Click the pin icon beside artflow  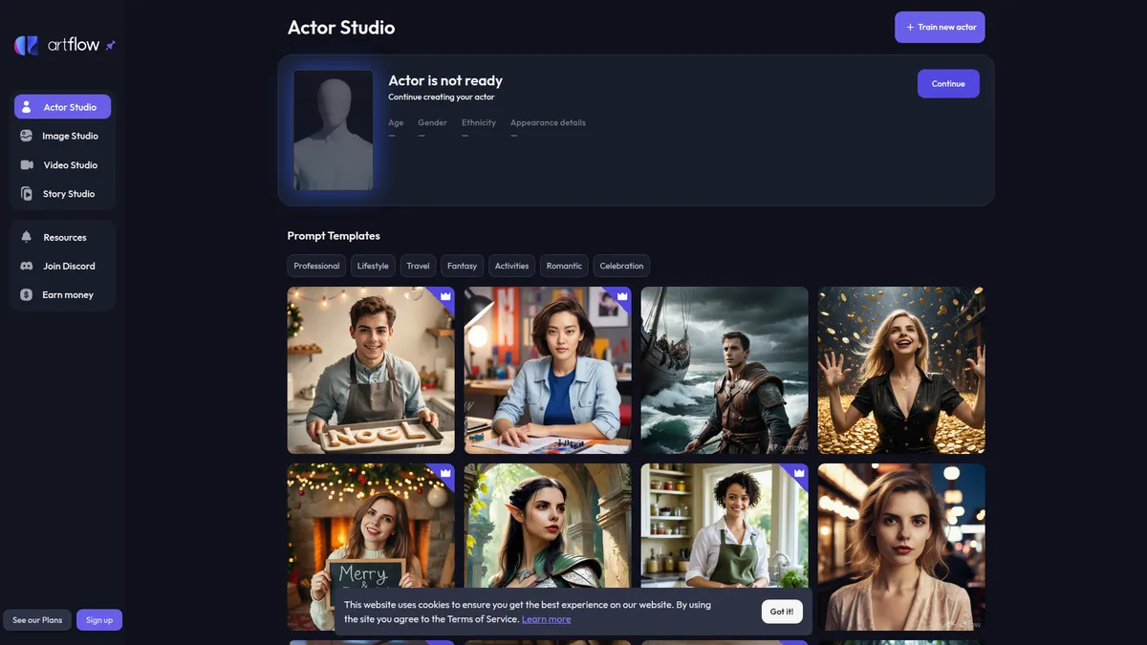click(111, 45)
